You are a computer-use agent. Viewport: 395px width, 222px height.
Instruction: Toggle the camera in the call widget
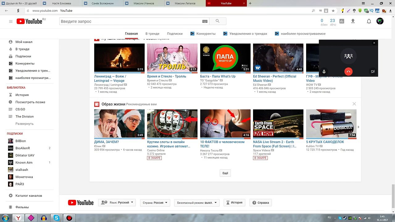click(x=373, y=72)
